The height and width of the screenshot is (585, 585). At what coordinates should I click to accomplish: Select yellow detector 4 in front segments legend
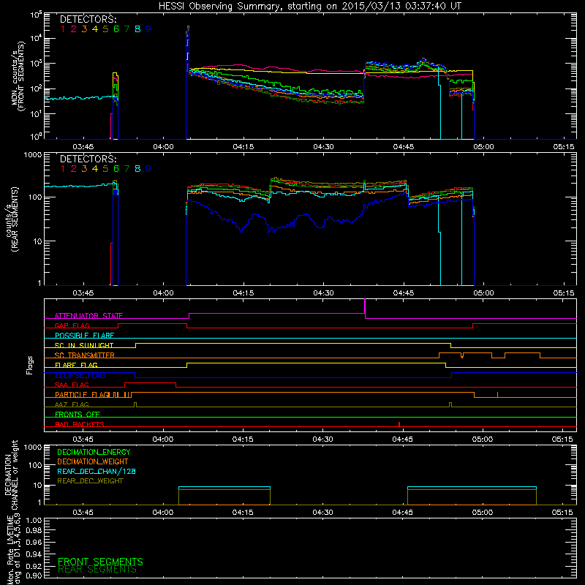[95, 29]
